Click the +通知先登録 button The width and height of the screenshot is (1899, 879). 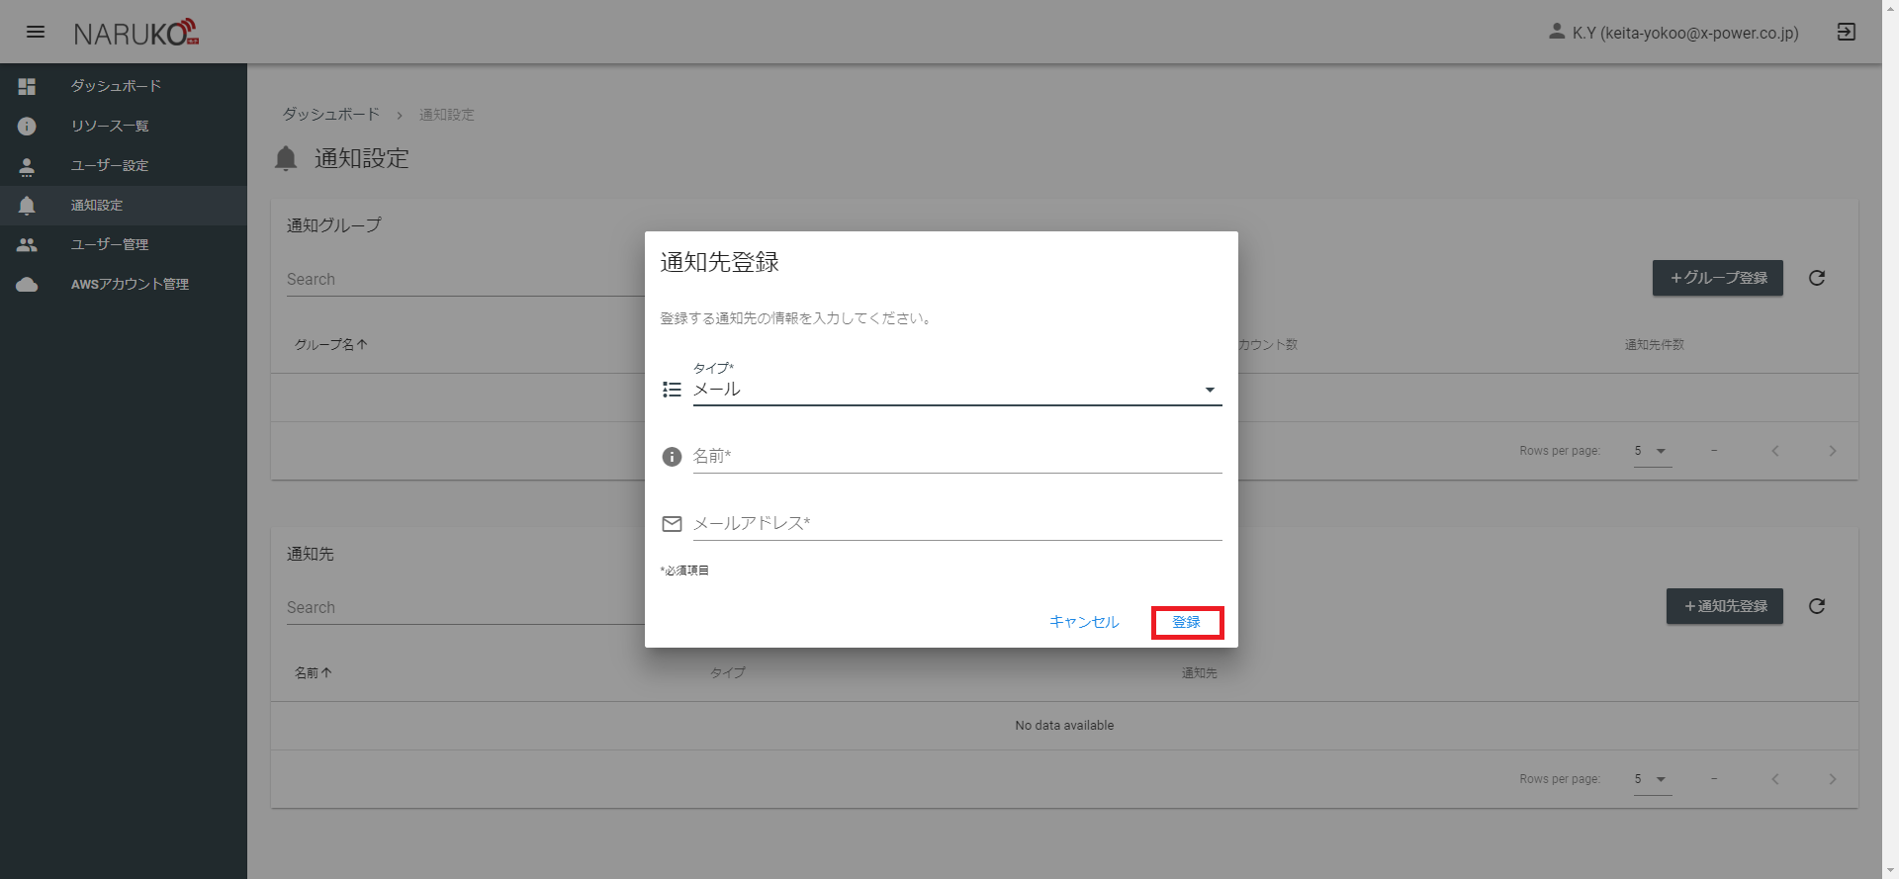[x=1725, y=606]
